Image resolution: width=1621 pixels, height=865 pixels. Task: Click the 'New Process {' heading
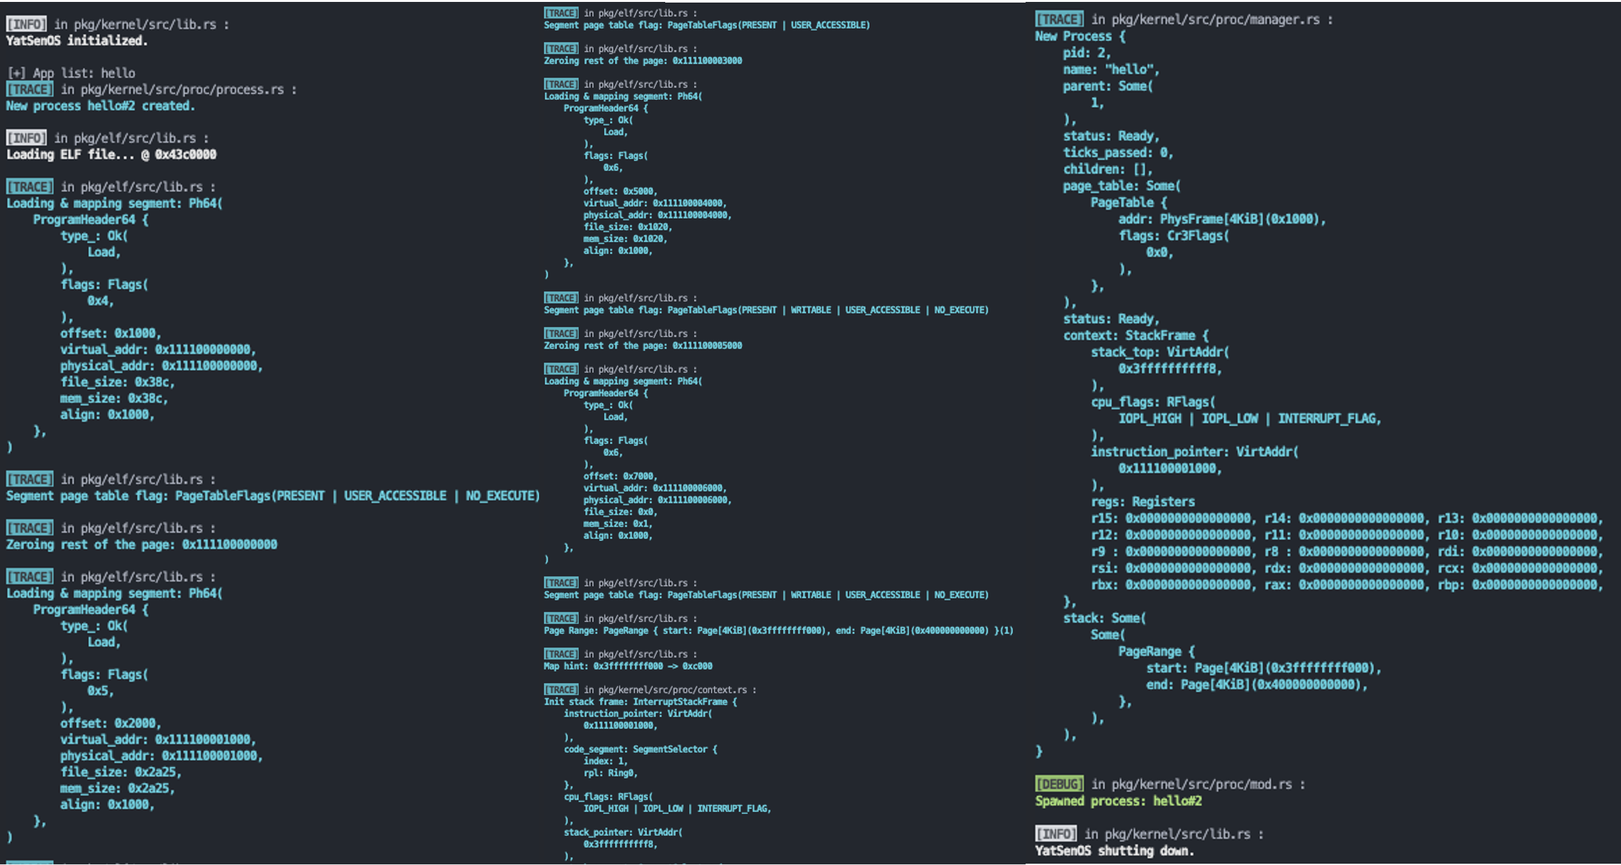[1081, 36]
